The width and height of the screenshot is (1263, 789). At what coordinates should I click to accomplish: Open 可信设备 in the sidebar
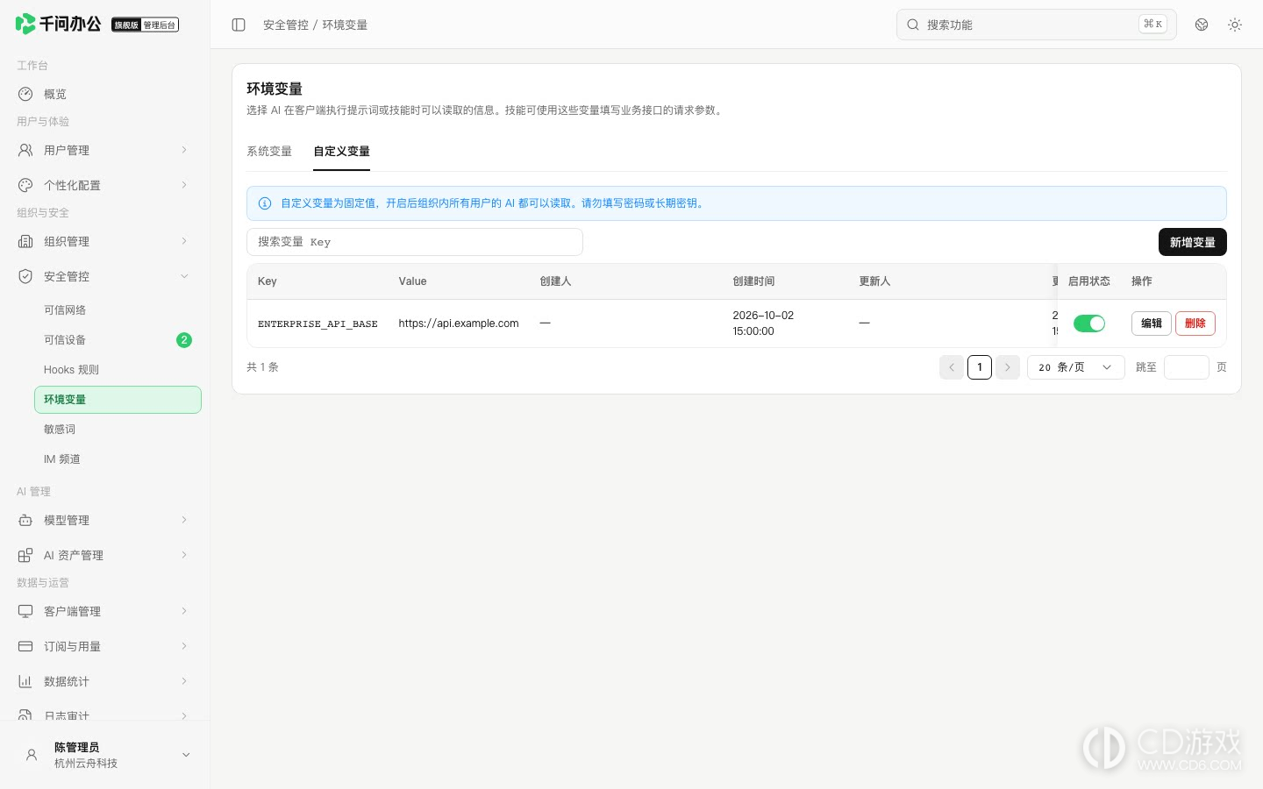(118, 340)
